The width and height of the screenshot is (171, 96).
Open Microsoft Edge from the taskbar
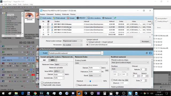pyautogui.click(x=22, y=93)
